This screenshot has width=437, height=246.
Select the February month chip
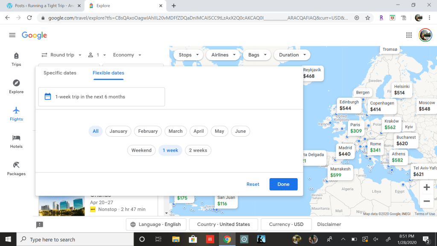tap(148, 131)
